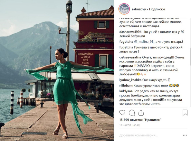Screen dimensions: 191x141
Task: Open the @_malina_91_ mention link
Action: [144, 42]
